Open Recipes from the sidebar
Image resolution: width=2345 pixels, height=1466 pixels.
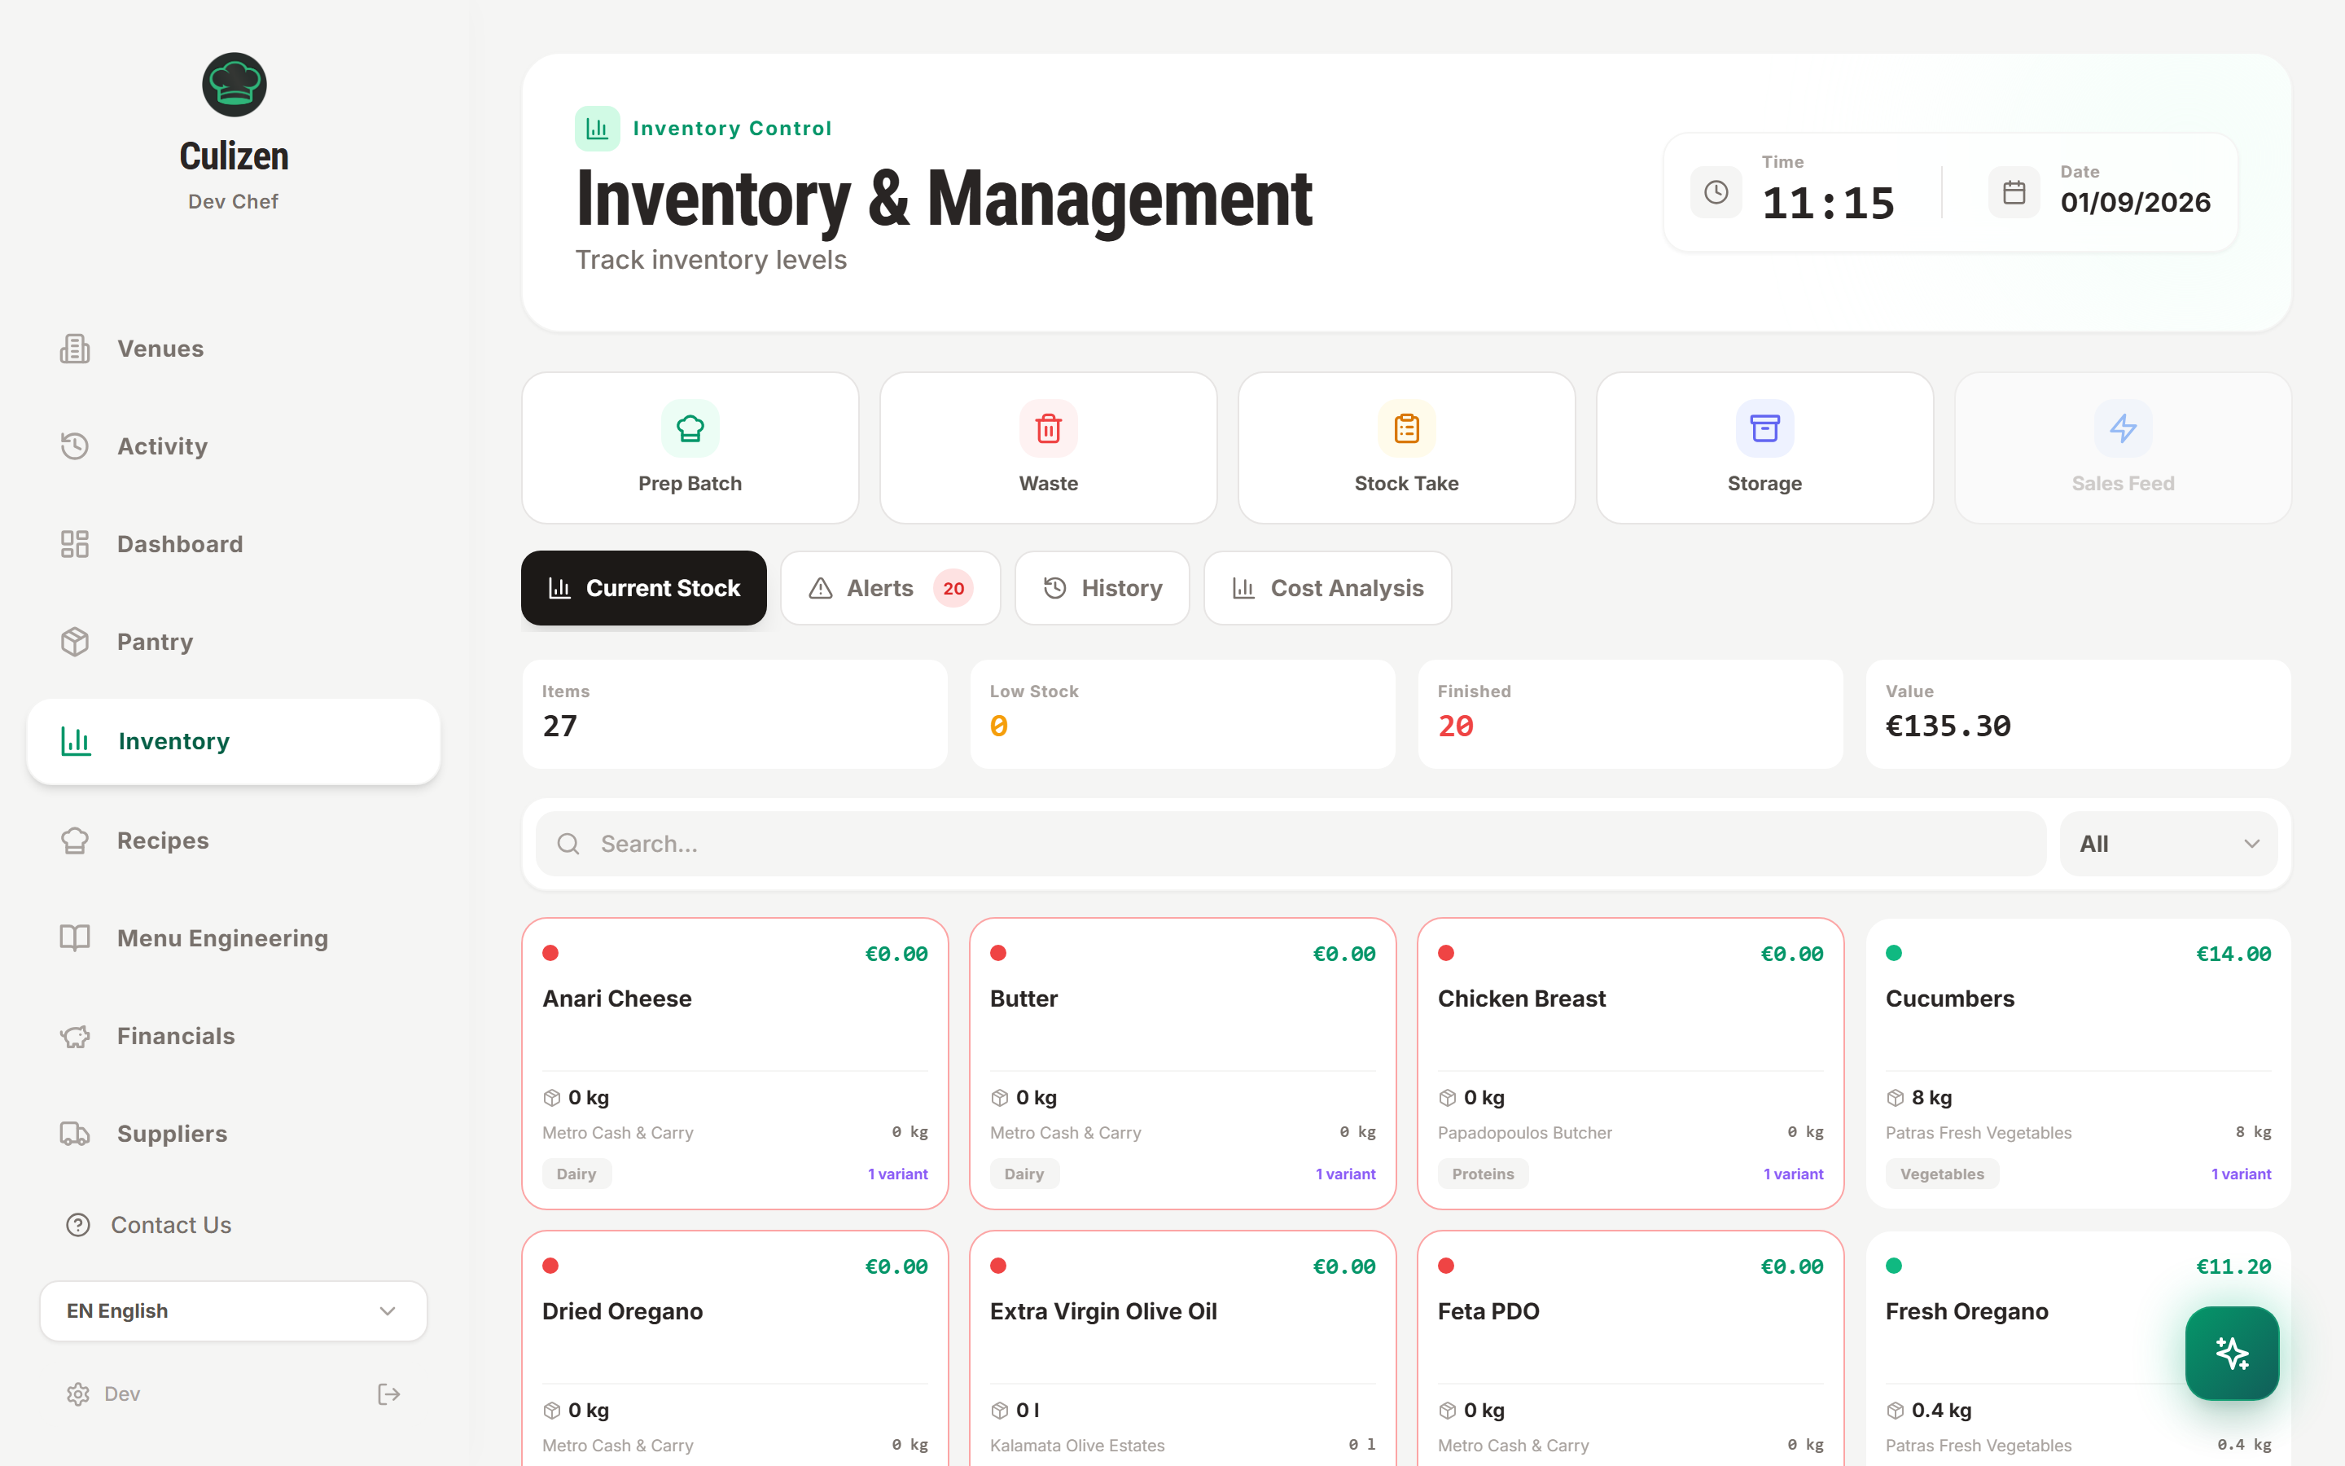click(x=234, y=841)
